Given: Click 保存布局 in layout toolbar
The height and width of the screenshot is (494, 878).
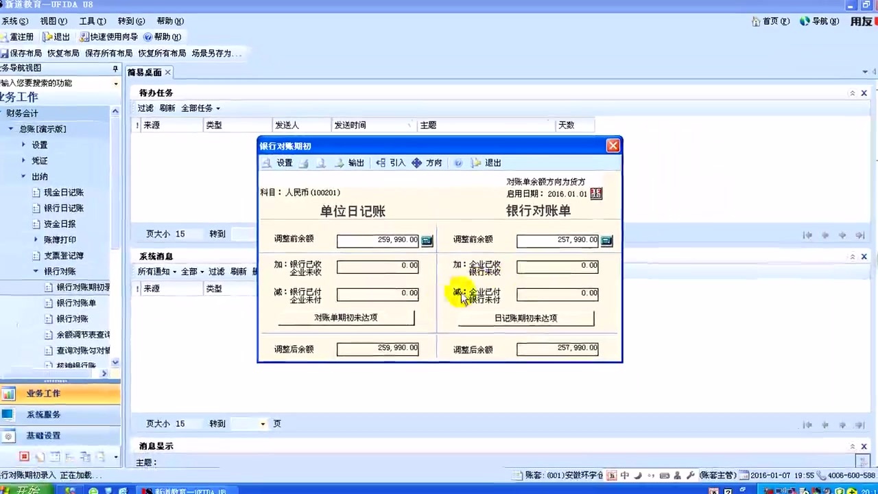Looking at the screenshot, I should (21, 53).
